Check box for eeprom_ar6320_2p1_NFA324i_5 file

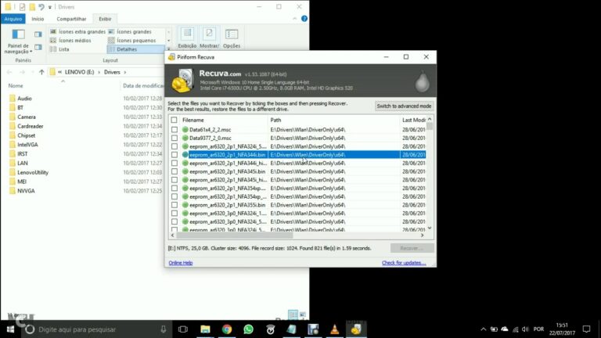click(x=175, y=146)
